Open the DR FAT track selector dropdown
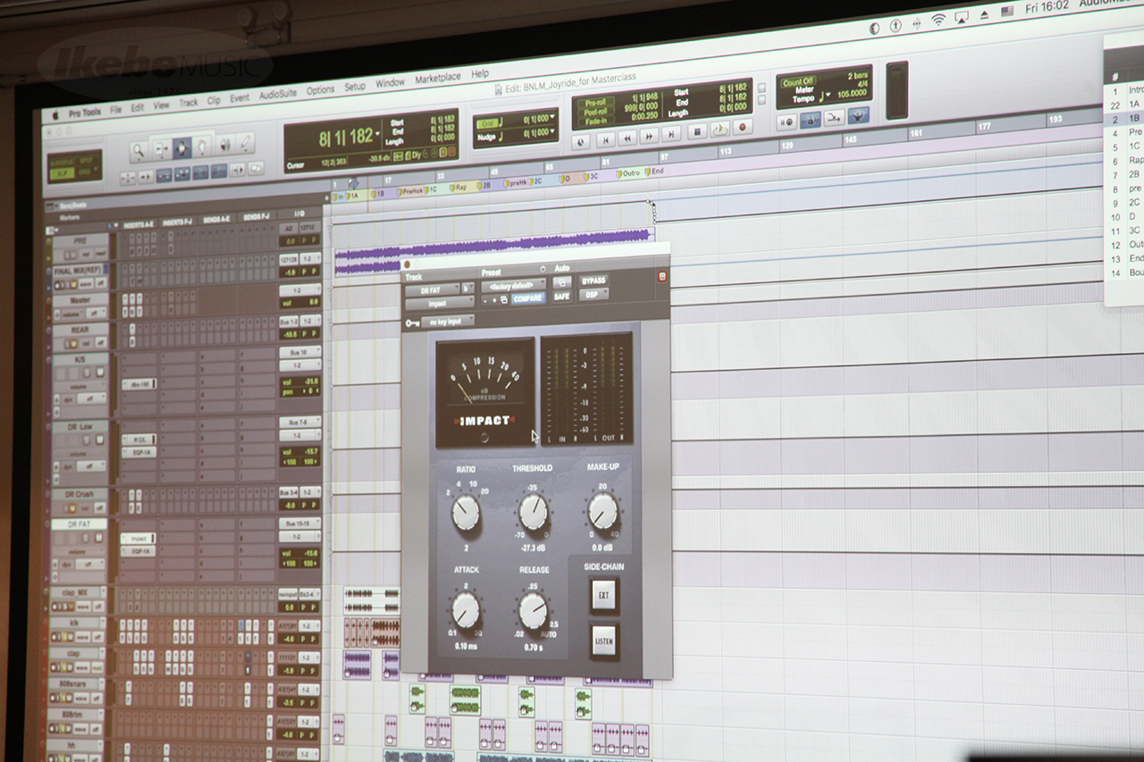Screen dimensions: 1144x762 (x=432, y=289)
